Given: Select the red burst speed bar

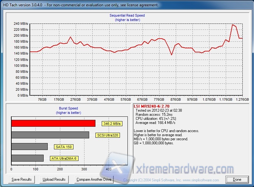Looking at the screenshot, I should pos(53,123).
